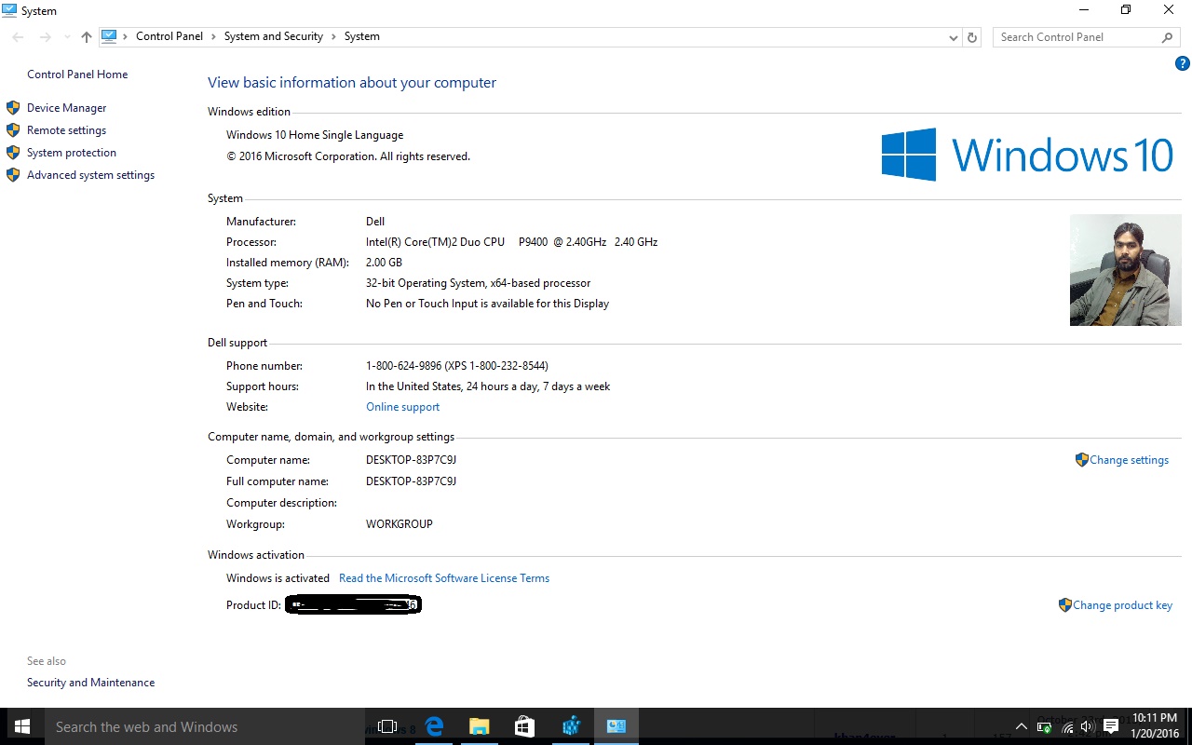Screen dimensions: 1192x745
Task: Open Security and Maintenance link
Action: point(90,683)
